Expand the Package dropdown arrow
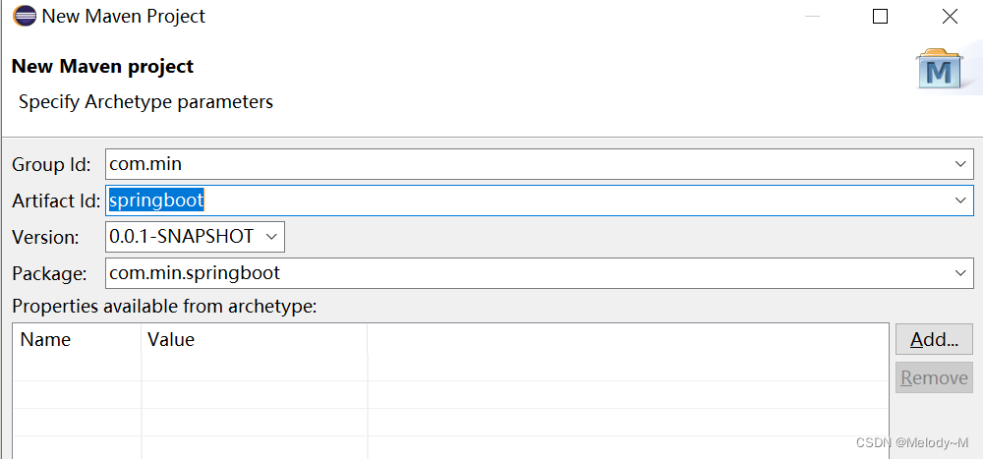Image resolution: width=983 pixels, height=459 pixels. tap(959, 273)
